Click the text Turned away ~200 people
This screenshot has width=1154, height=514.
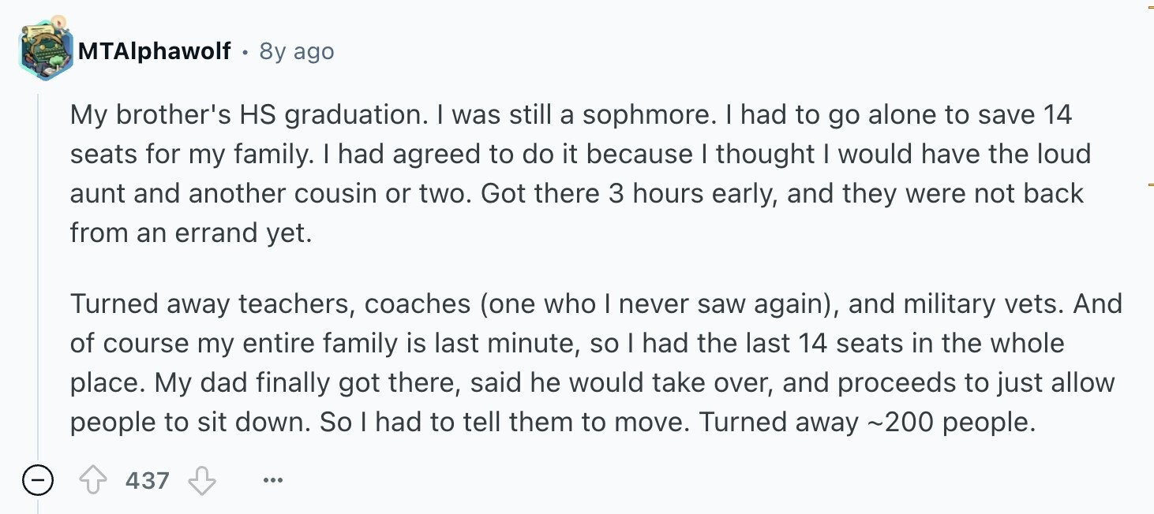coord(867,423)
